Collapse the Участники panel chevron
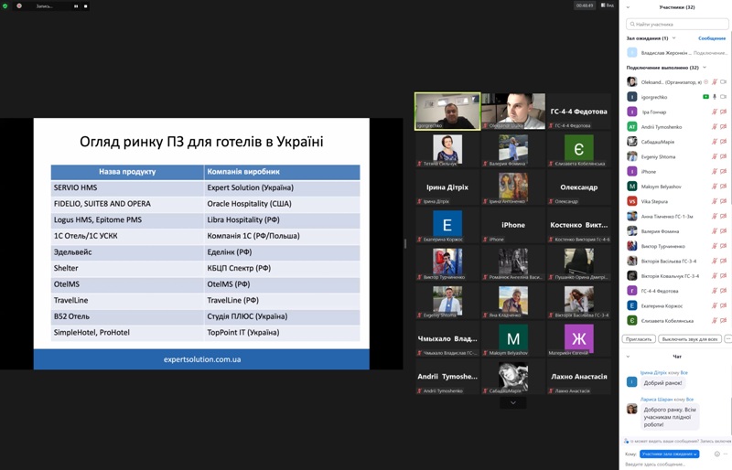This screenshot has height=470, width=732. click(x=628, y=7)
